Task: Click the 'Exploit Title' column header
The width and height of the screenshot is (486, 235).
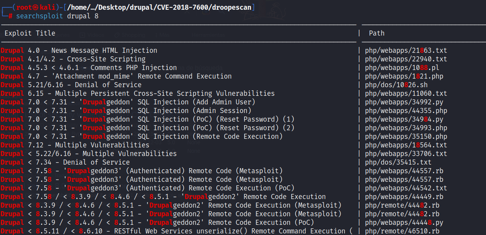Action: [x=30, y=33]
